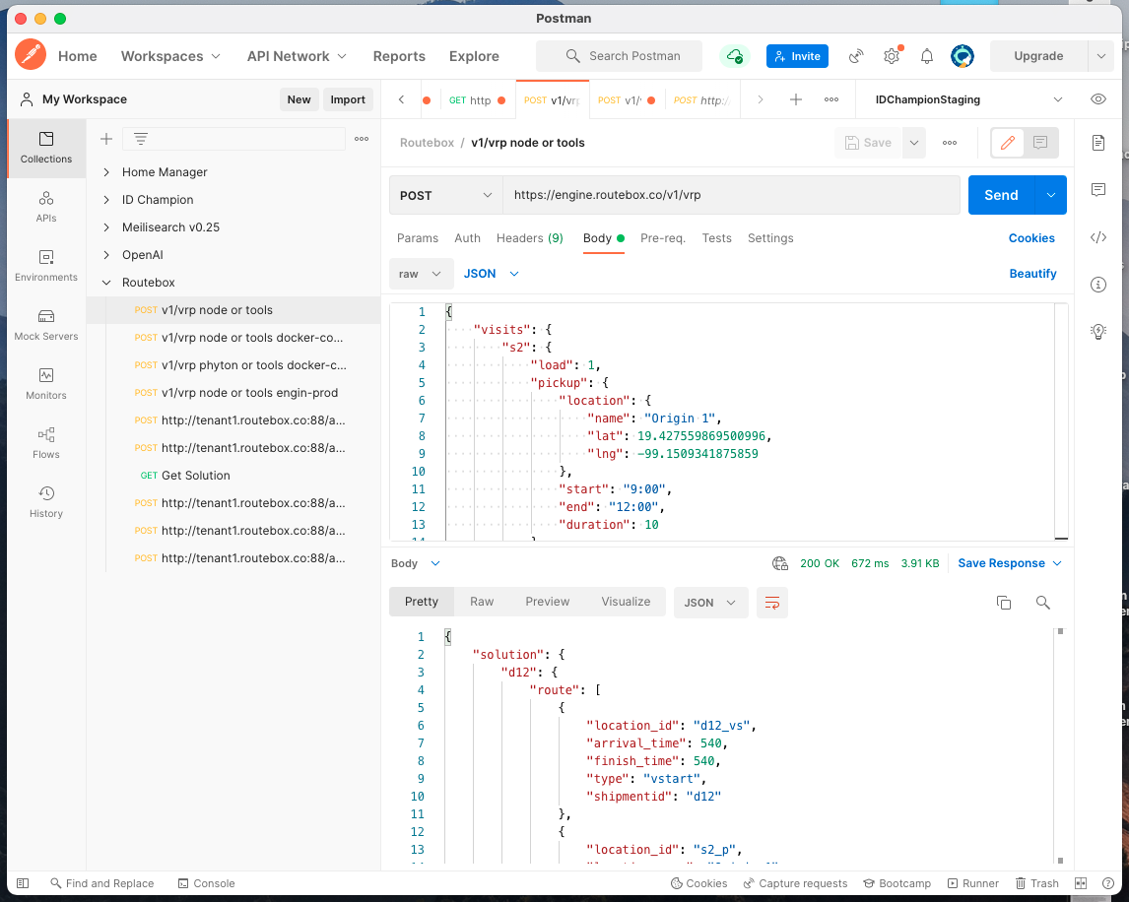Toggle line wrap in response viewer

pyautogui.click(x=772, y=603)
